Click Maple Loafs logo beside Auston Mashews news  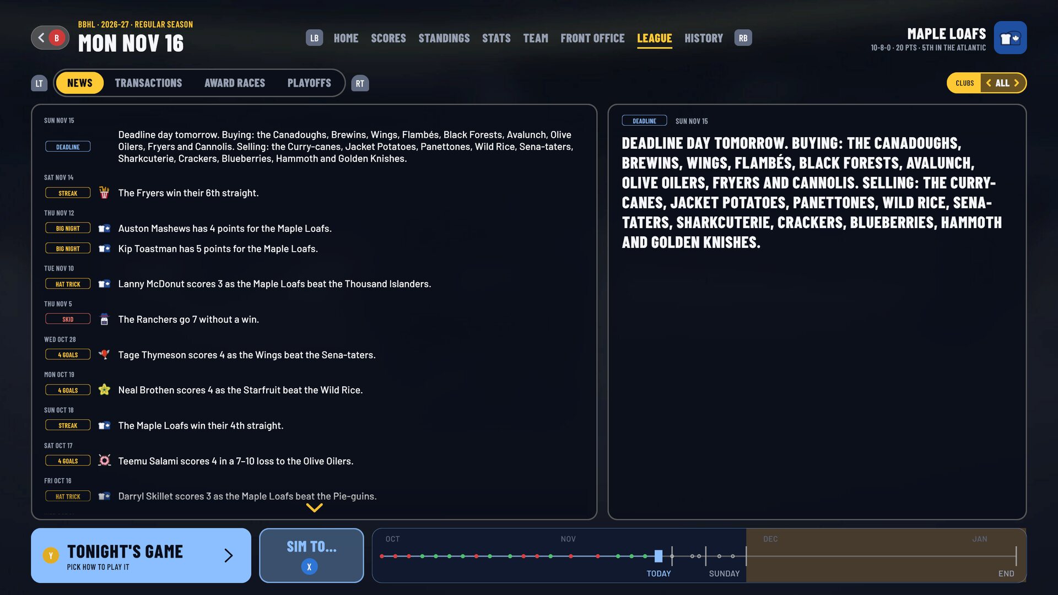104,228
